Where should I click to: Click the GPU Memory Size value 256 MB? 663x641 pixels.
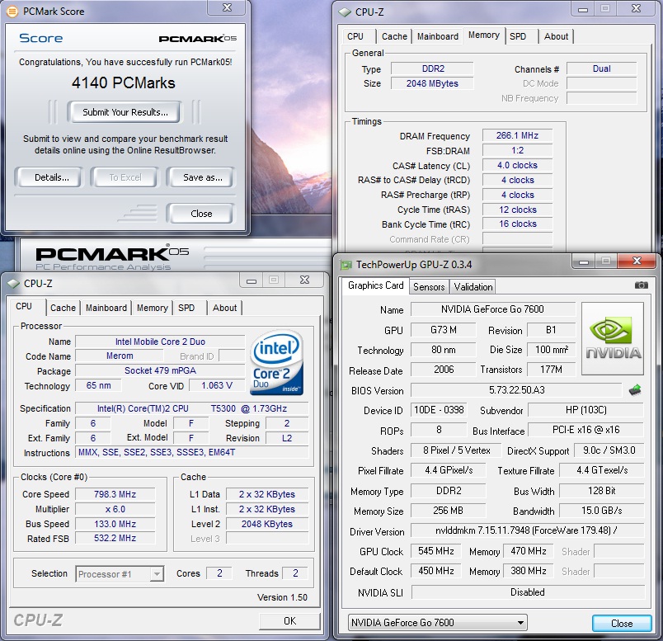(448, 511)
